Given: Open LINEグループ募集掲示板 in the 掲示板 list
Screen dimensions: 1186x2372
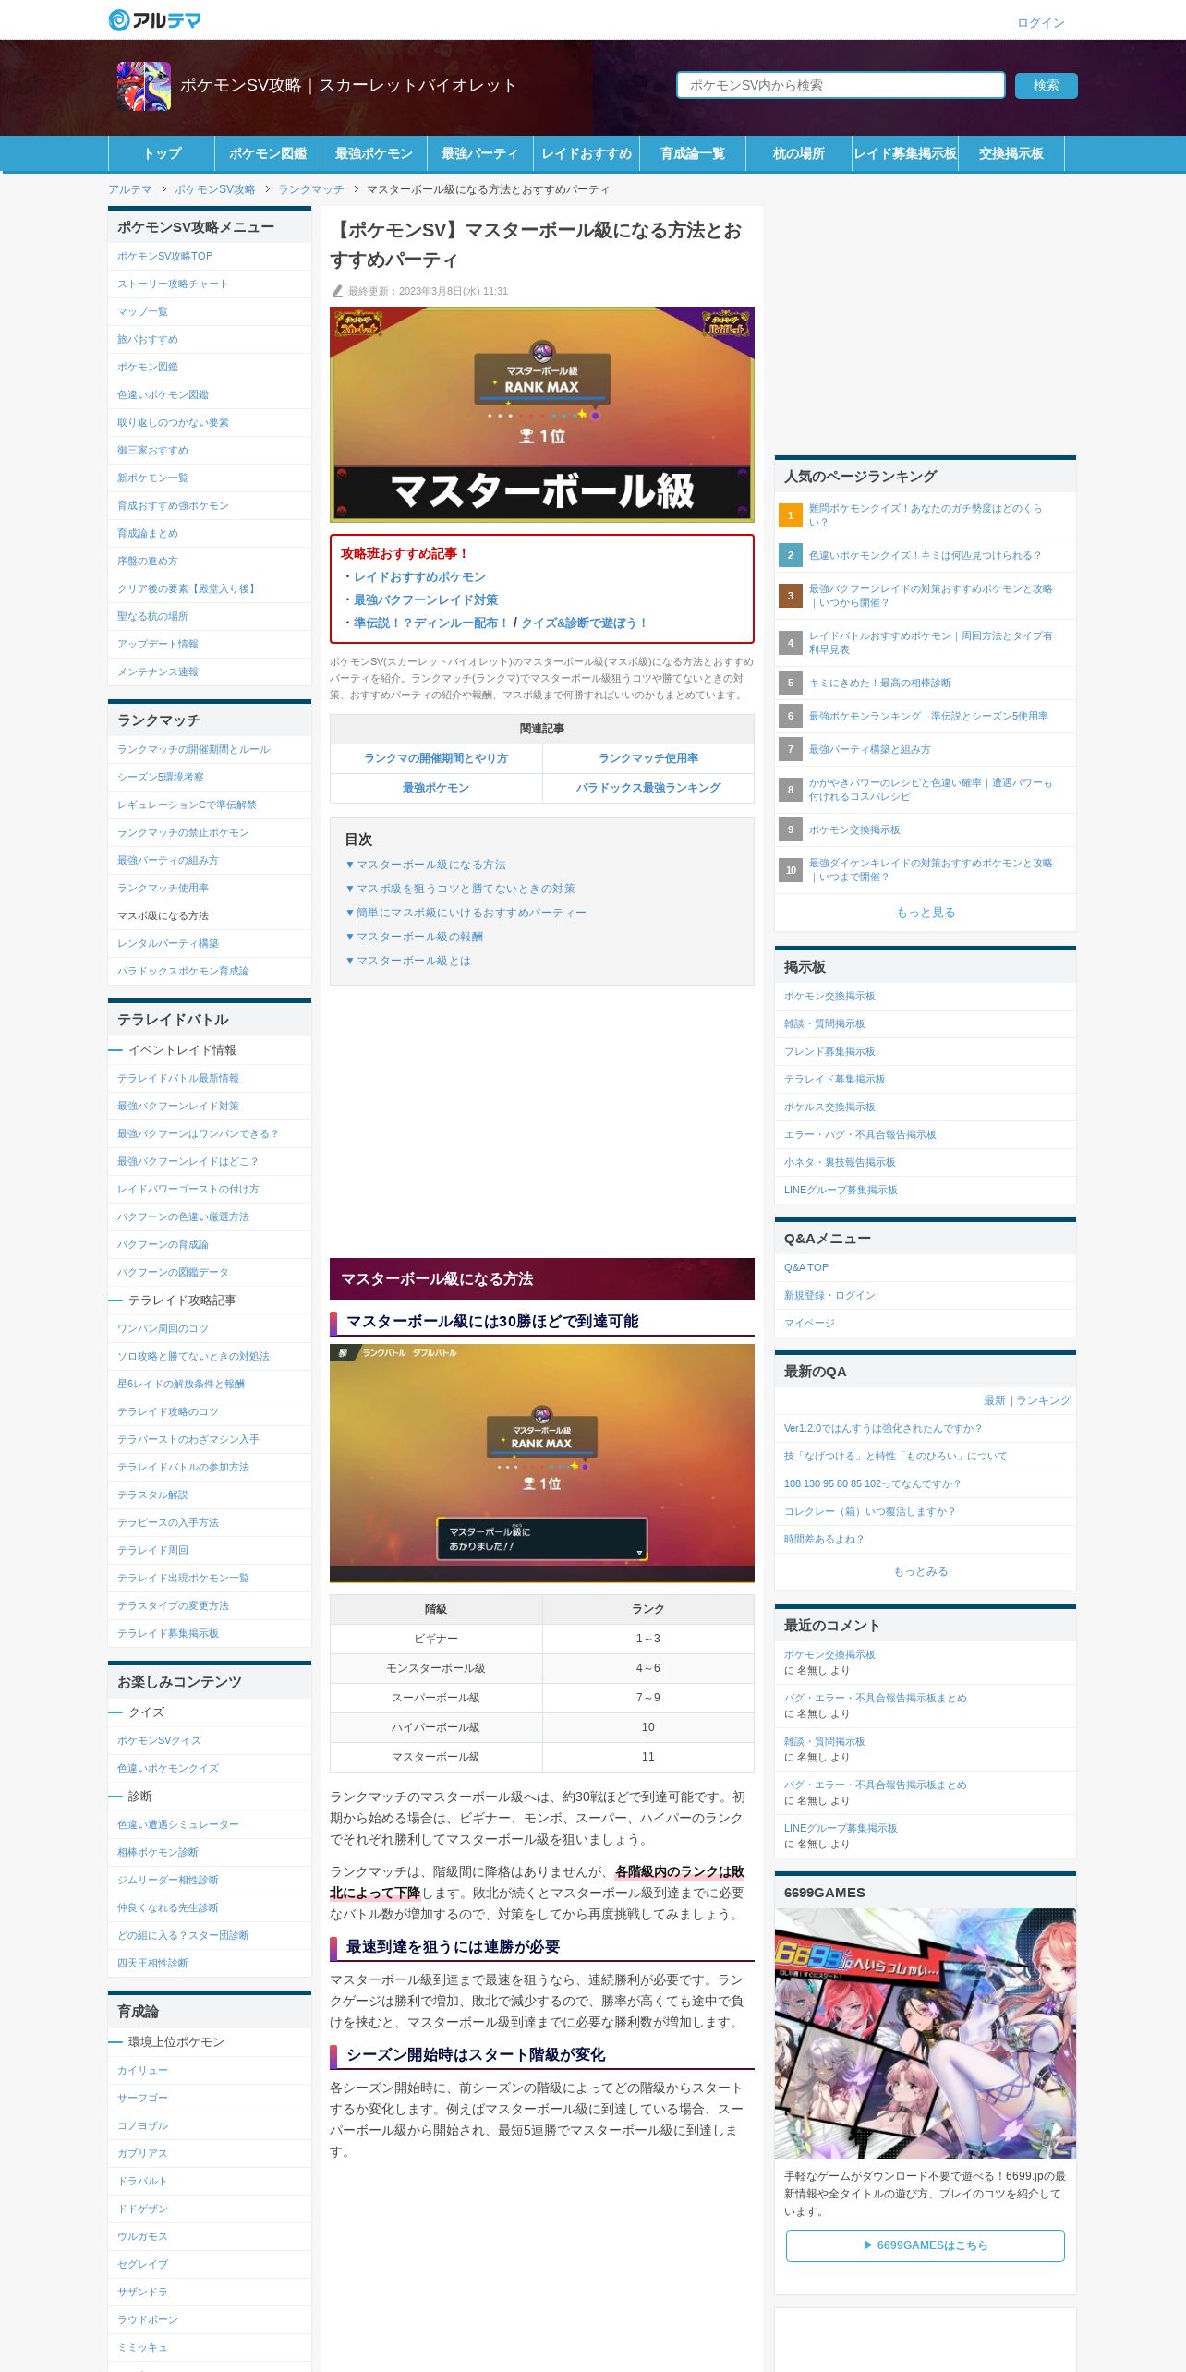Looking at the screenshot, I should (x=926, y=1190).
